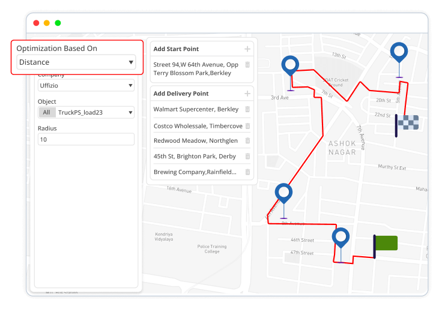This screenshot has width=445, height=312.
Task: Click the map pin near 9th Avenue
Action: 283,193
